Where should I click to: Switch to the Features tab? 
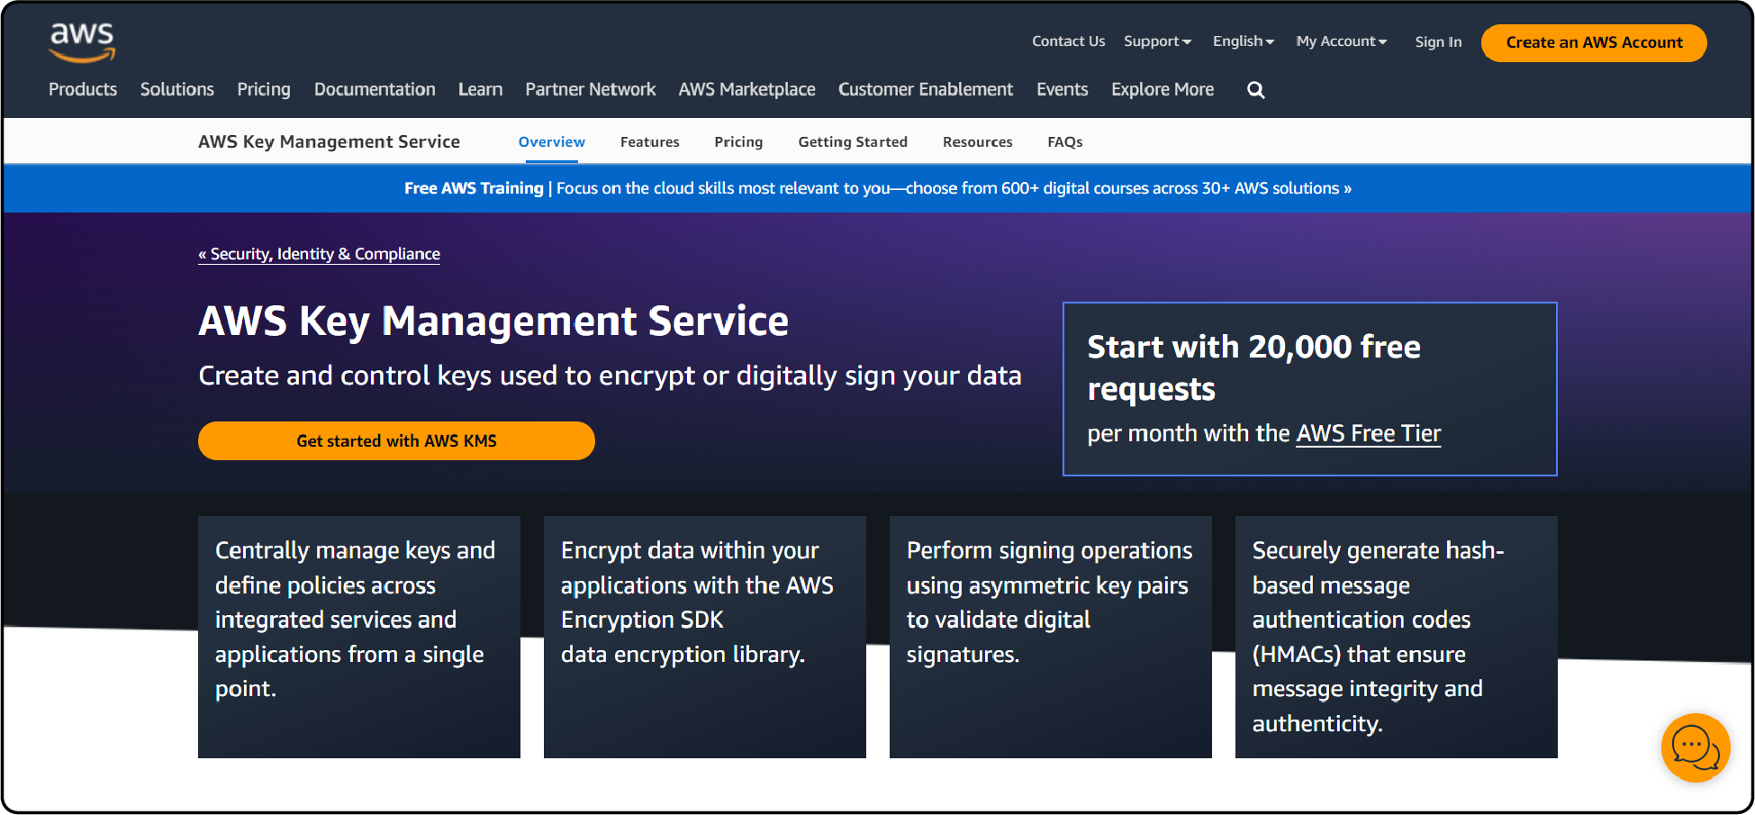tap(650, 142)
